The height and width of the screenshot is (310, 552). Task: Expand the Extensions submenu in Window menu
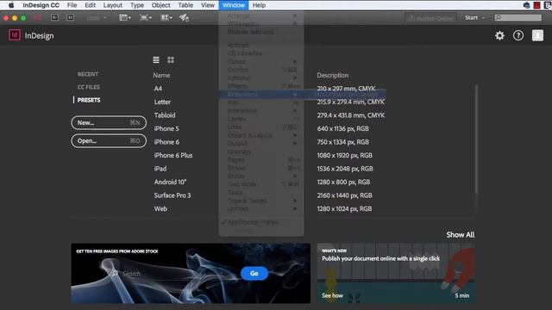[260, 95]
